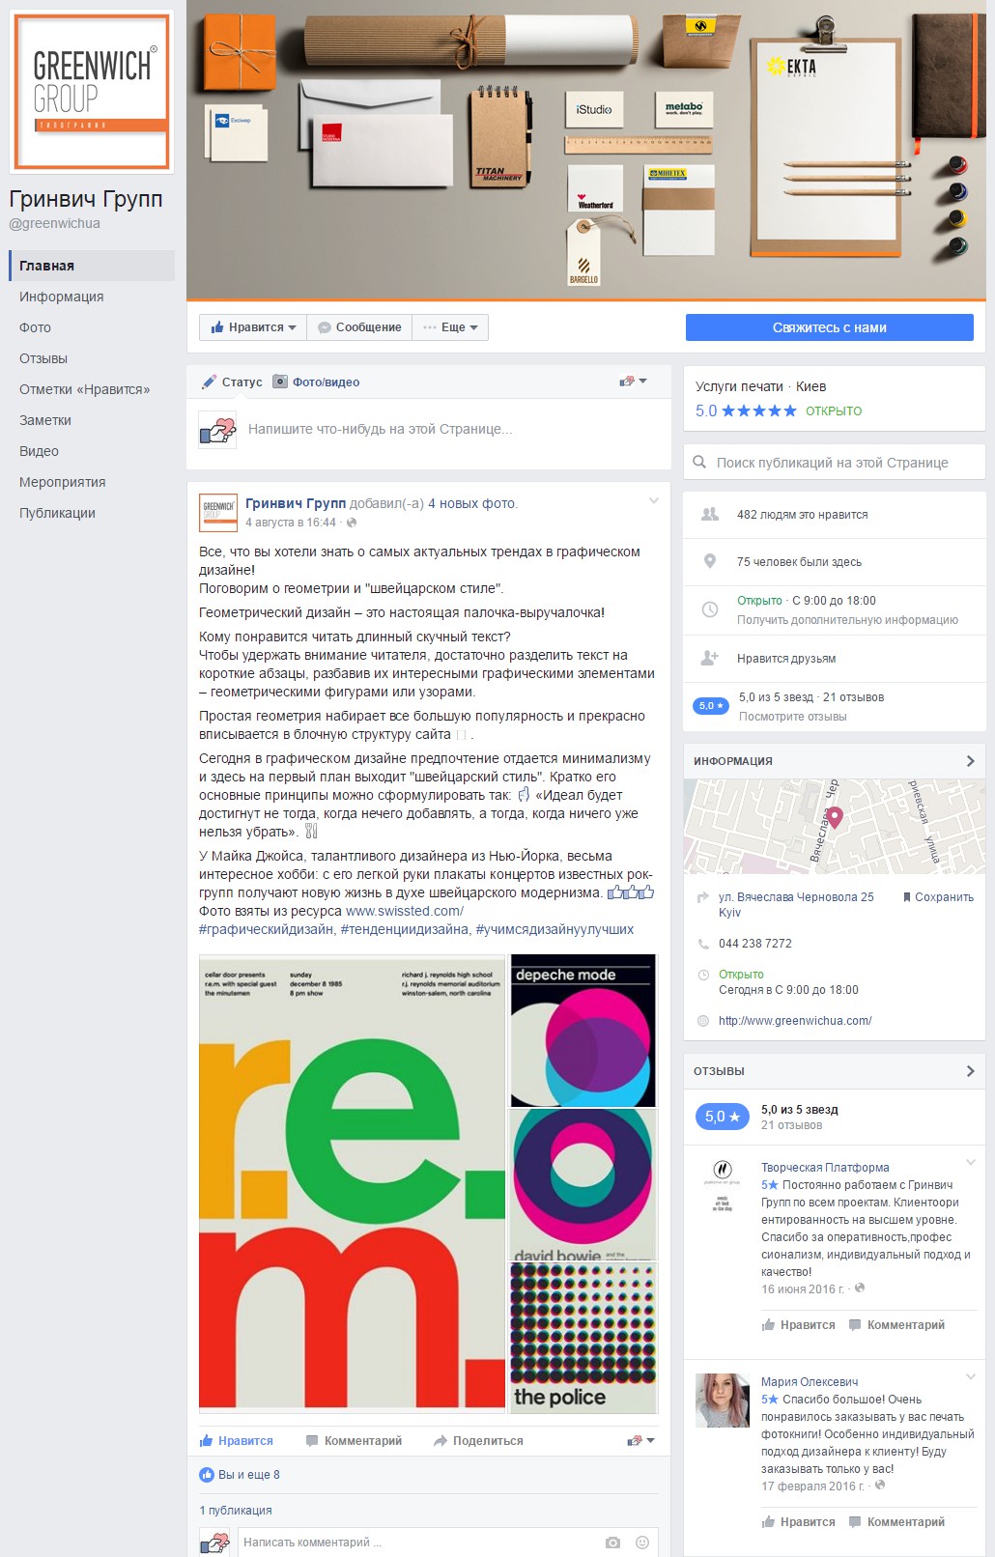
Task: Open the depeche mode poster thumbnail
Action: point(583,1031)
